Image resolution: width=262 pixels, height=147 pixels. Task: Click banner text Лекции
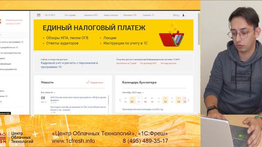pos(110,38)
